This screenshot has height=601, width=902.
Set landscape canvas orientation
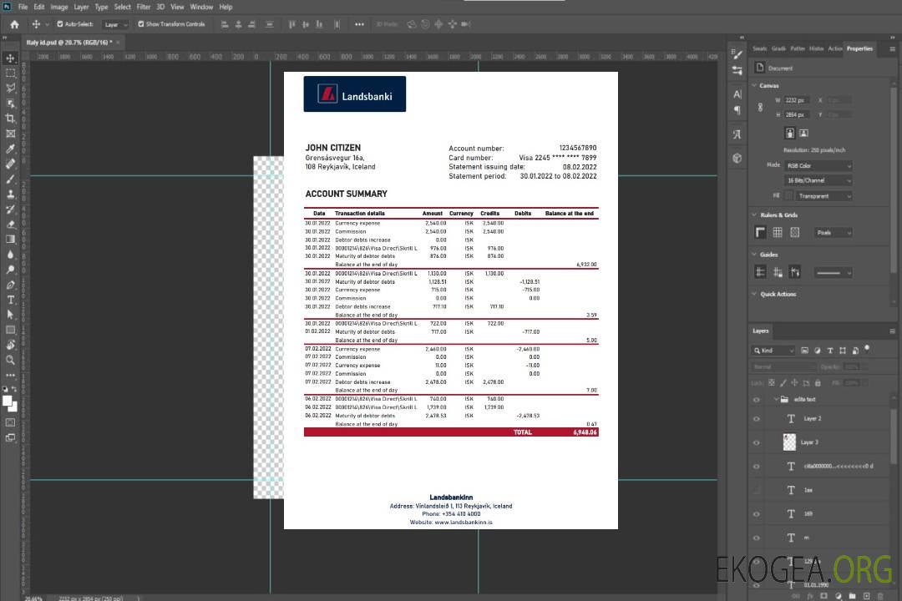coord(803,134)
